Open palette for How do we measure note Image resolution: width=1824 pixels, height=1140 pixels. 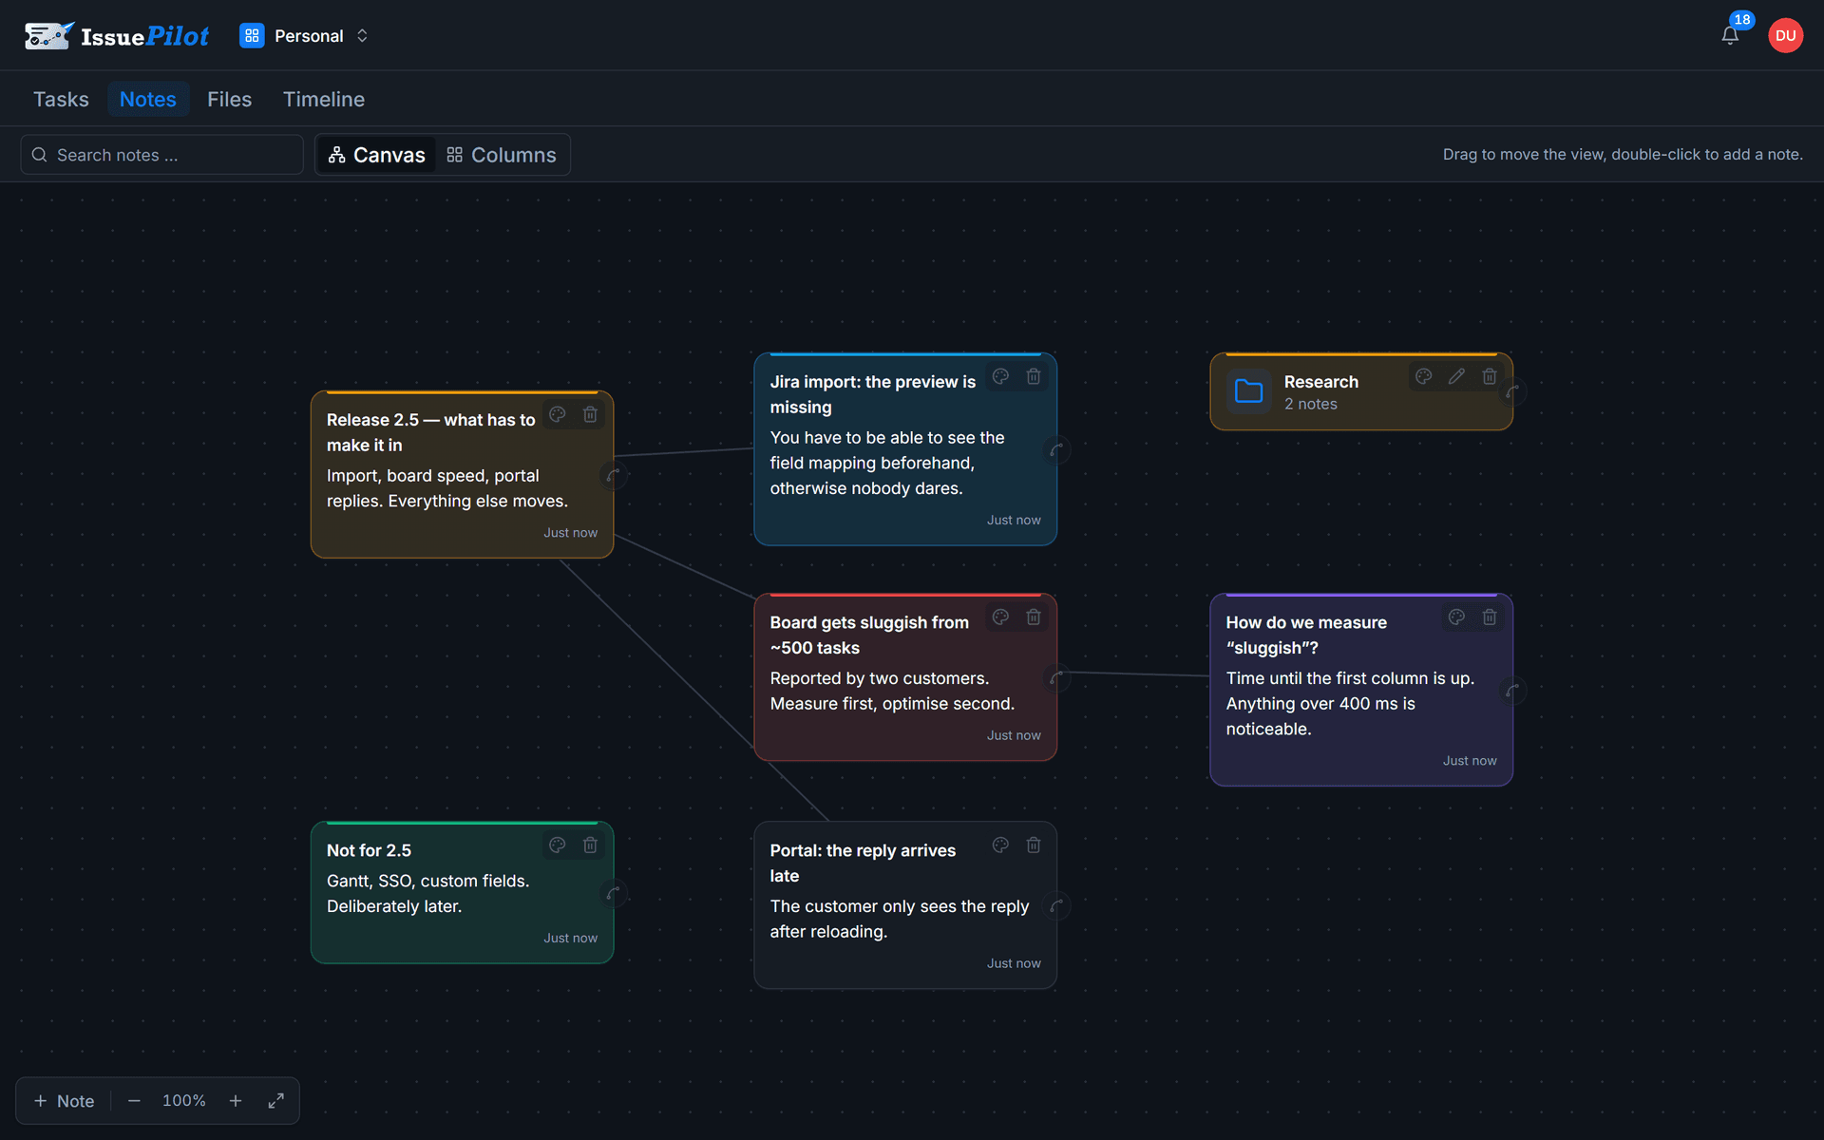tap(1456, 617)
